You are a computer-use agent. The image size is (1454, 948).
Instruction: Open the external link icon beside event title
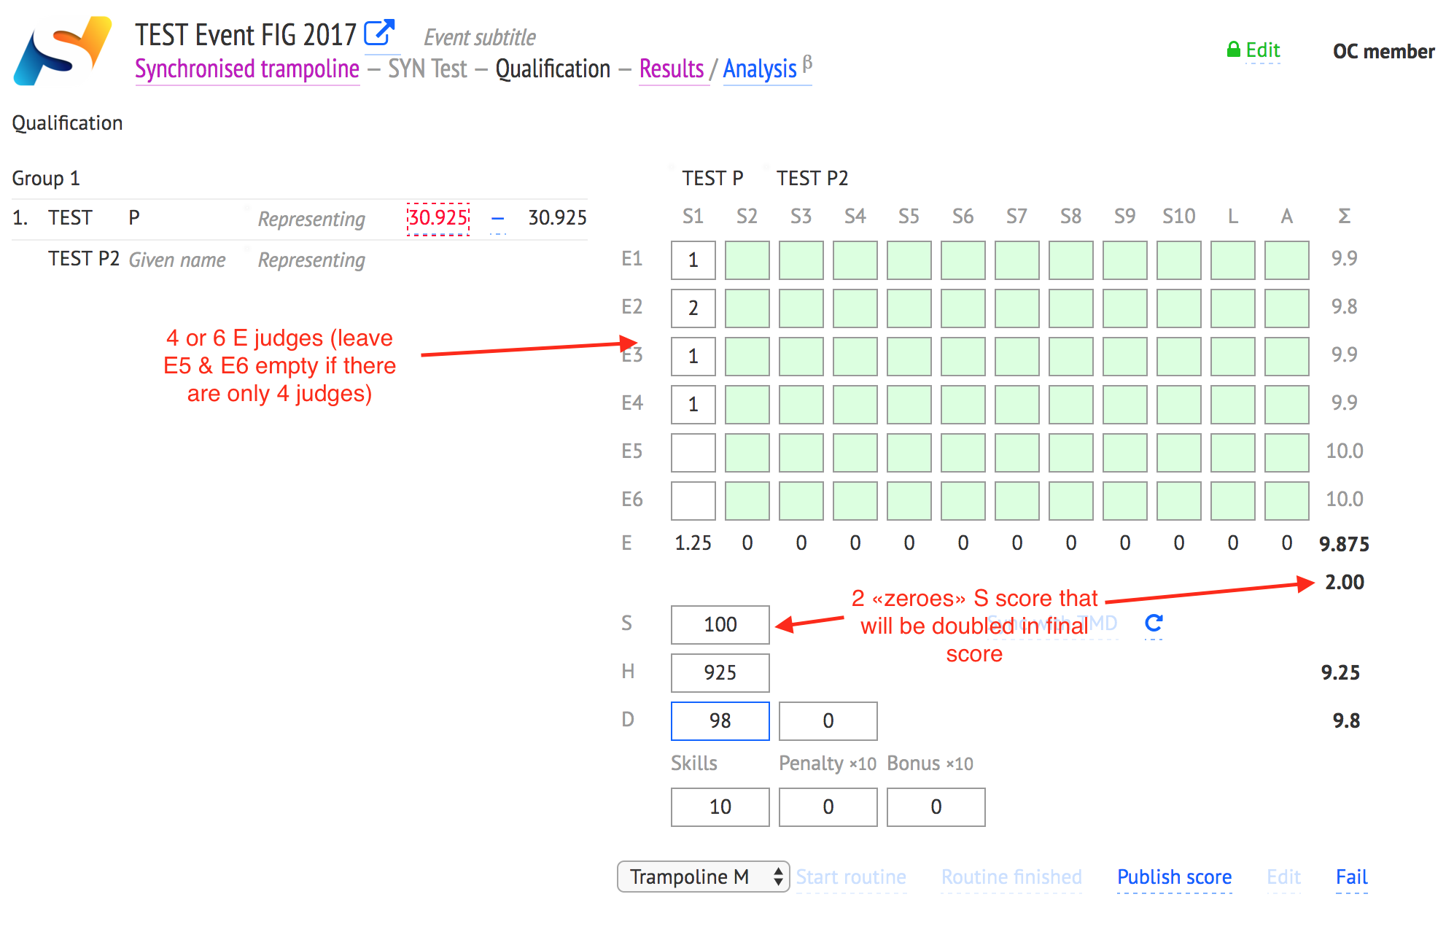[379, 33]
